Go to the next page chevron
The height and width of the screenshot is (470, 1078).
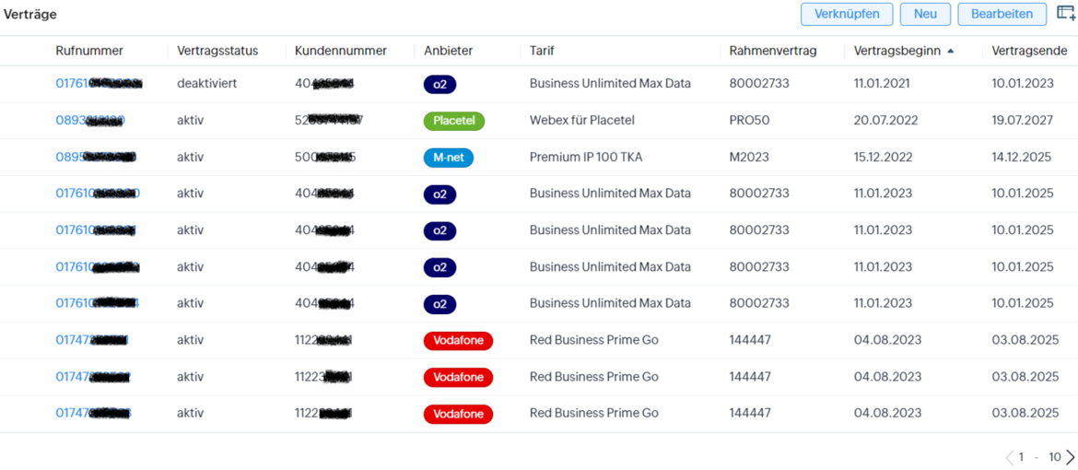[1070, 457]
